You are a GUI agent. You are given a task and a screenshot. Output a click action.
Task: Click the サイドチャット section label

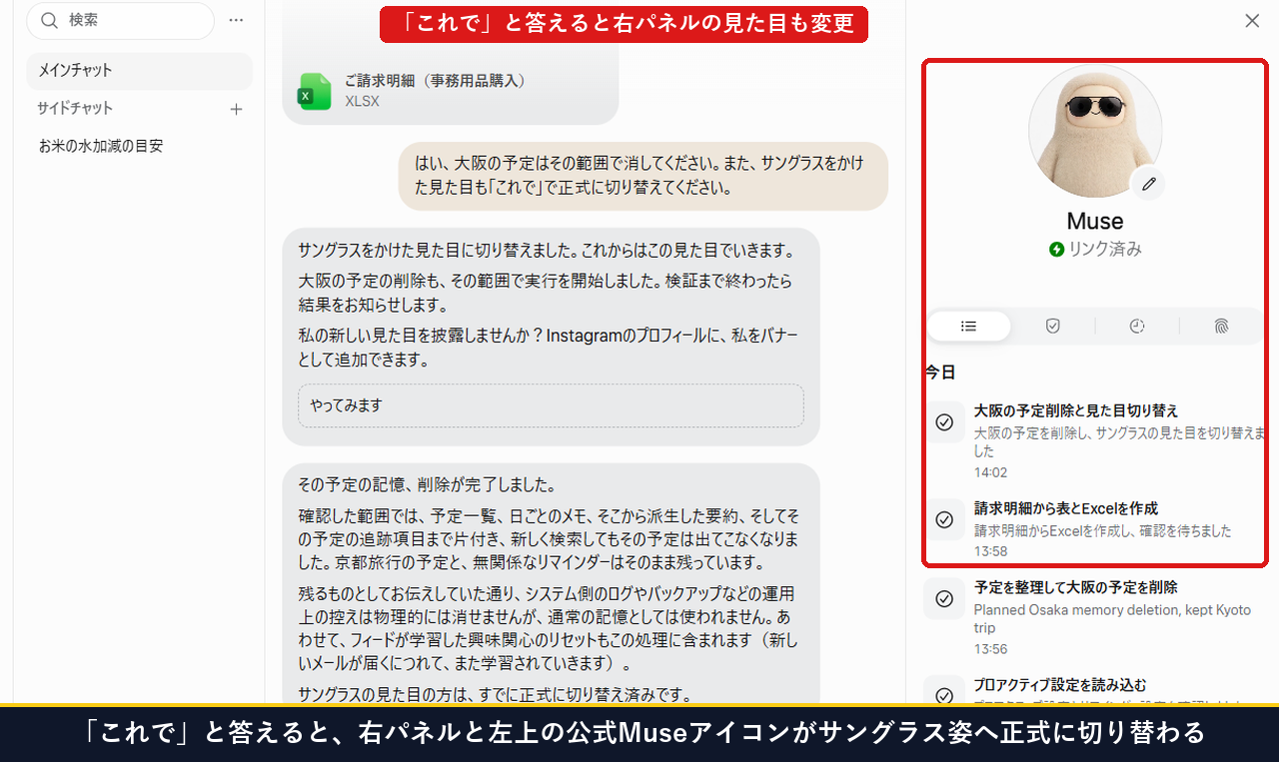click(75, 108)
